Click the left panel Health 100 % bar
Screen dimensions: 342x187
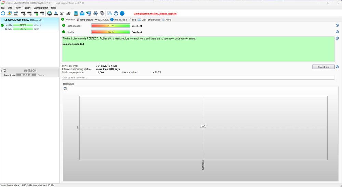23,25
